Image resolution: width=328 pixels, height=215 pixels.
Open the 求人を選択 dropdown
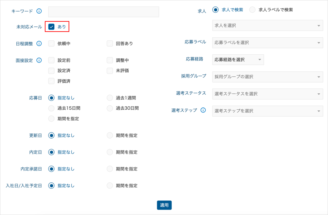[268, 25]
